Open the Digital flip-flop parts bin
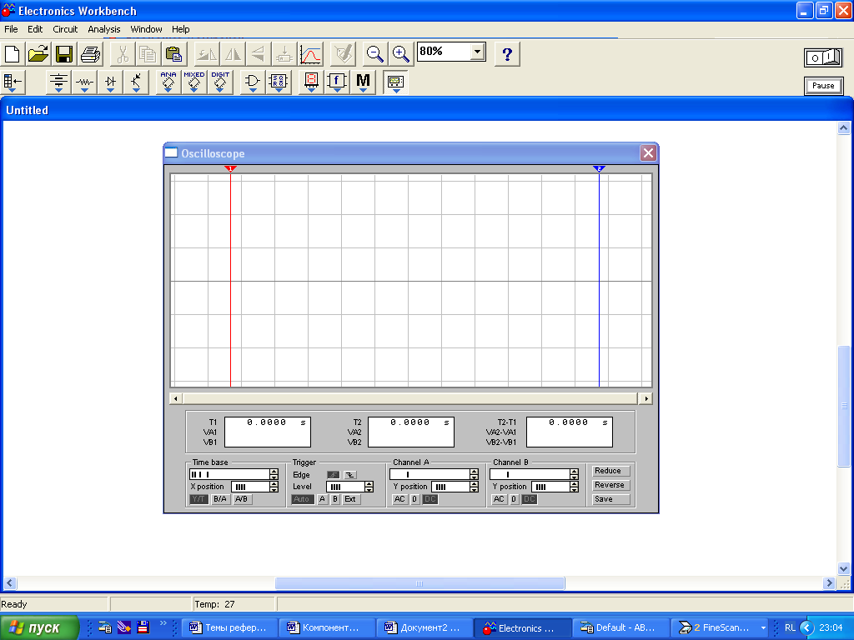This screenshot has height=640, width=854. coord(279,82)
